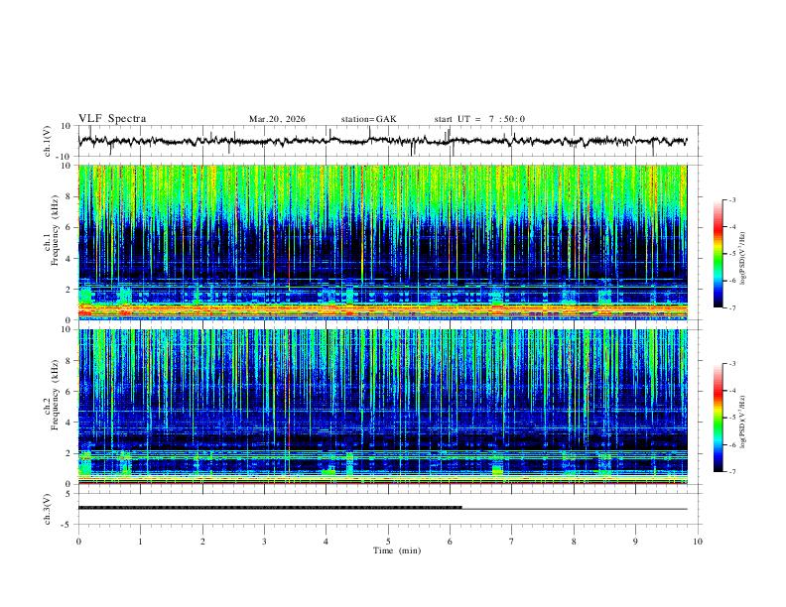Click the date 'Mar.20, 2026'
Image resolution: width=786 pixels, height=607 pixels.
(x=277, y=119)
